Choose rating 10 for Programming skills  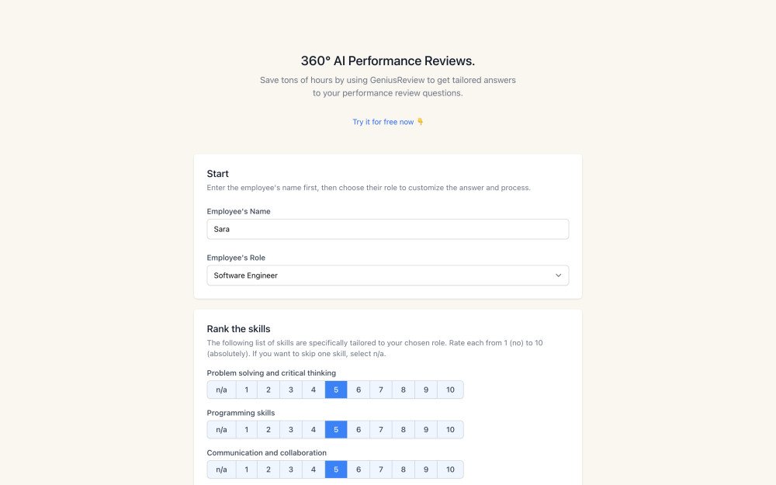click(x=450, y=430)
